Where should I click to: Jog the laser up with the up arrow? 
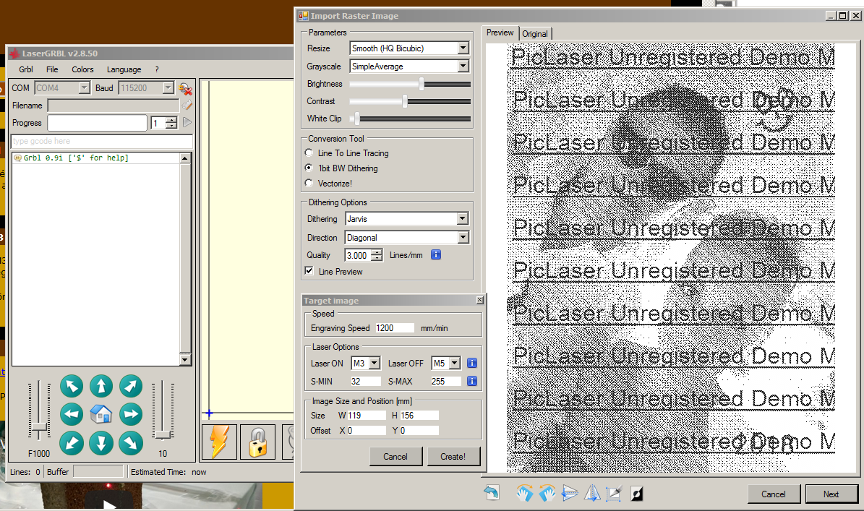pyautogui.click(x=101, y=387)
